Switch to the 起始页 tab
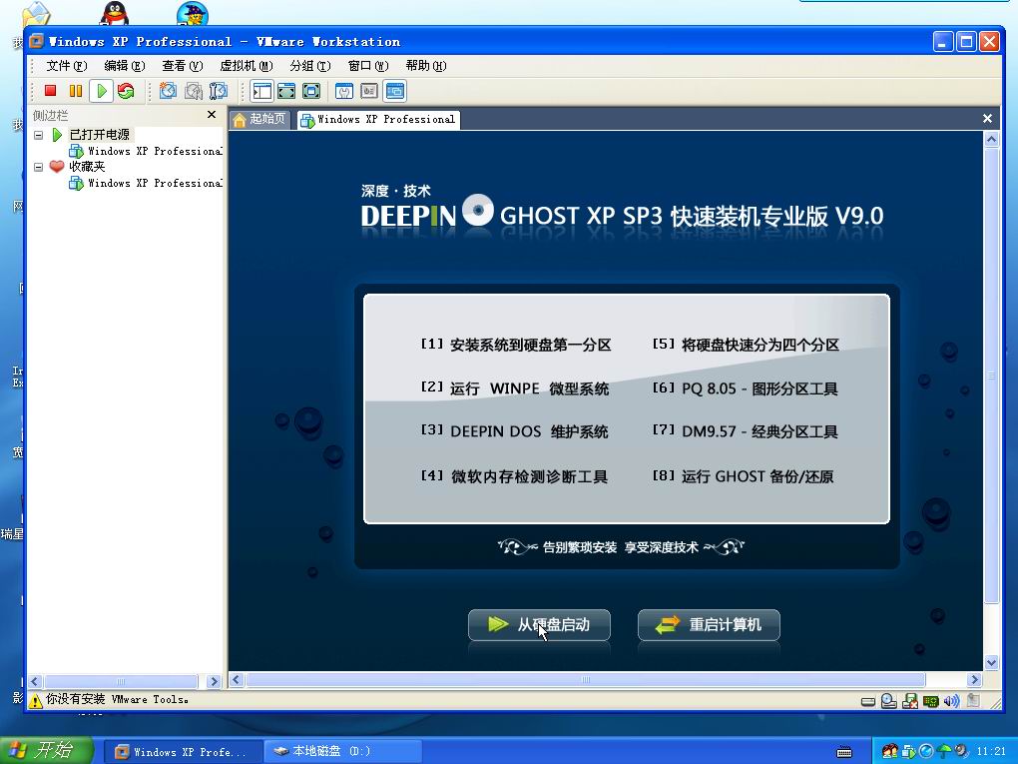The width and height of the screenshot is (1018, 764). 259,119
